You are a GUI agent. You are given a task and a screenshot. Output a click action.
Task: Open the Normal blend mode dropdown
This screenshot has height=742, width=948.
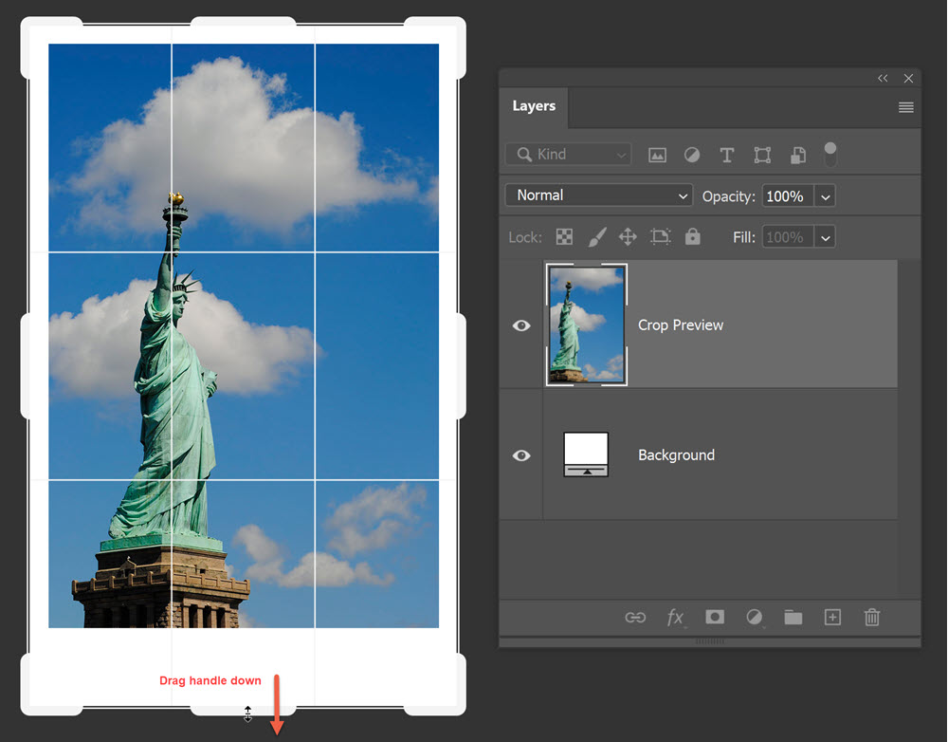[x=598, y=195]
